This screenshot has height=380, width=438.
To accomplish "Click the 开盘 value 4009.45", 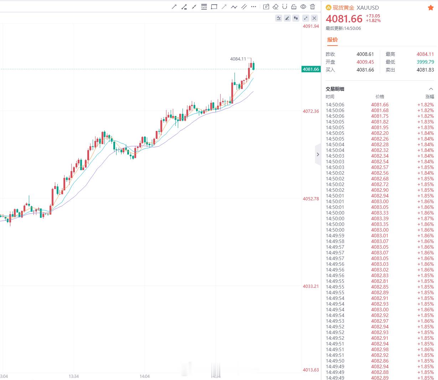I will coord(365,62).
